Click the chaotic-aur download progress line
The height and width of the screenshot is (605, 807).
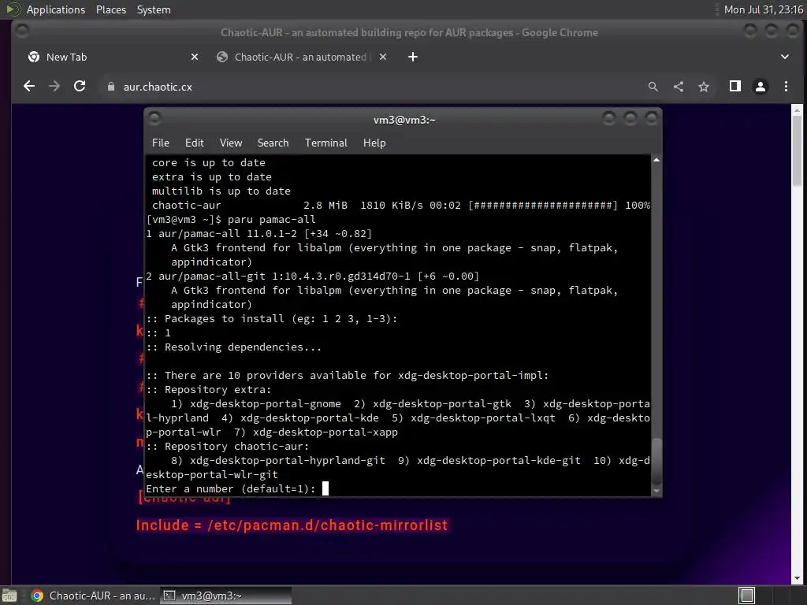[401, 206]
